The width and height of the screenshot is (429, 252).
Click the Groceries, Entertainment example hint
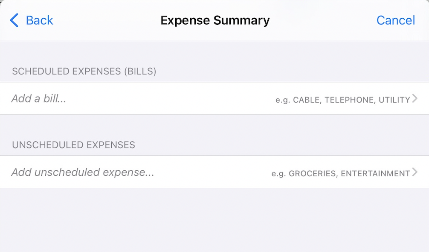coord(341,174)
